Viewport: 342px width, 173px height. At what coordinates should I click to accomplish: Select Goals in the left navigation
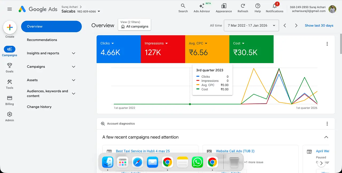[9, 67]
